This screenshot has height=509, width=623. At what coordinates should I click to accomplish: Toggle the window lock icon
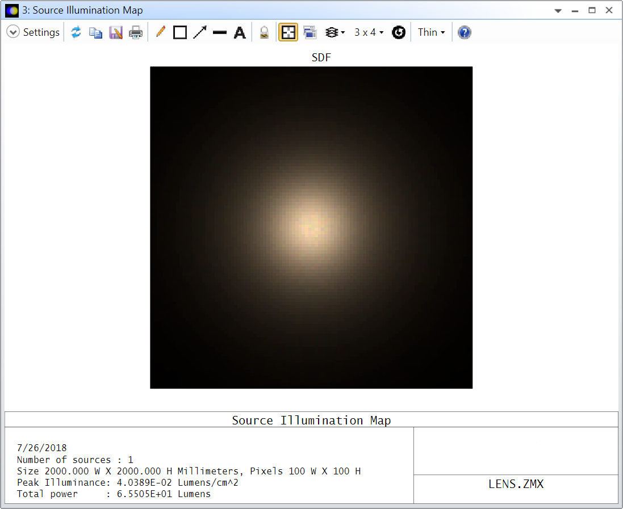click(x=264, y=32)
